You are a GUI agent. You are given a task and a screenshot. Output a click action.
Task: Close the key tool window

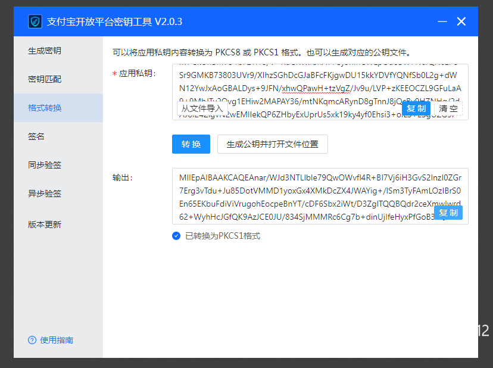(461, 21)
